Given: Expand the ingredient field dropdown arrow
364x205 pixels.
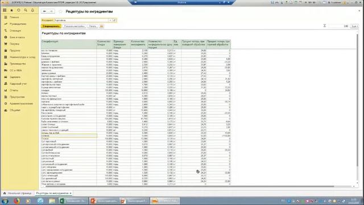Looking at the screenshot, I should (110, 20).
